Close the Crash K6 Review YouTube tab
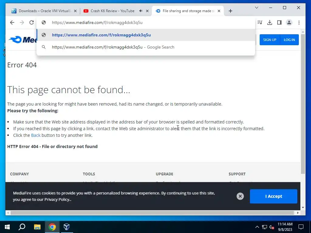This screenshot has width=311, height=233. tap(147, 11)
